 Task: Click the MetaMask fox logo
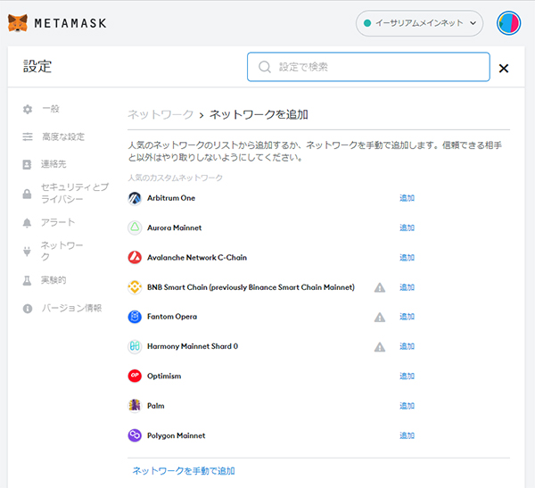(18, 23)
